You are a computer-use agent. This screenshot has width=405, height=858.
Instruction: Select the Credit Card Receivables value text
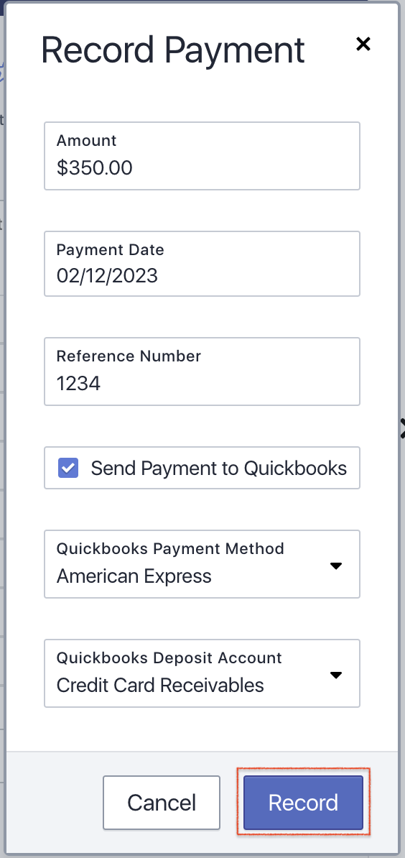(x=160, y=685)
